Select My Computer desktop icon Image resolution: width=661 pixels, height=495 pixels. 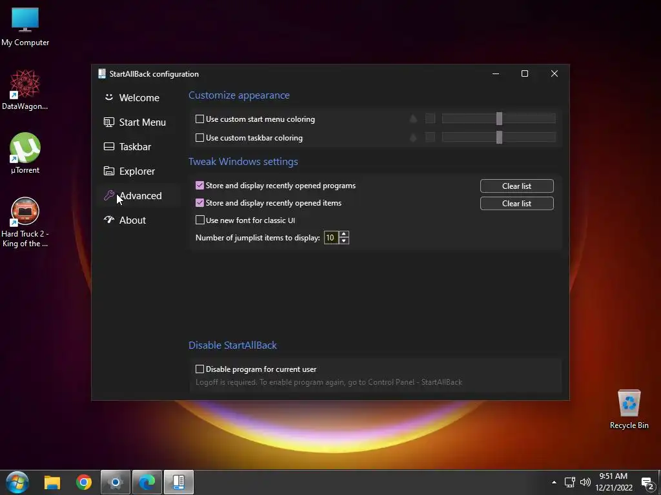pos(25,27)
